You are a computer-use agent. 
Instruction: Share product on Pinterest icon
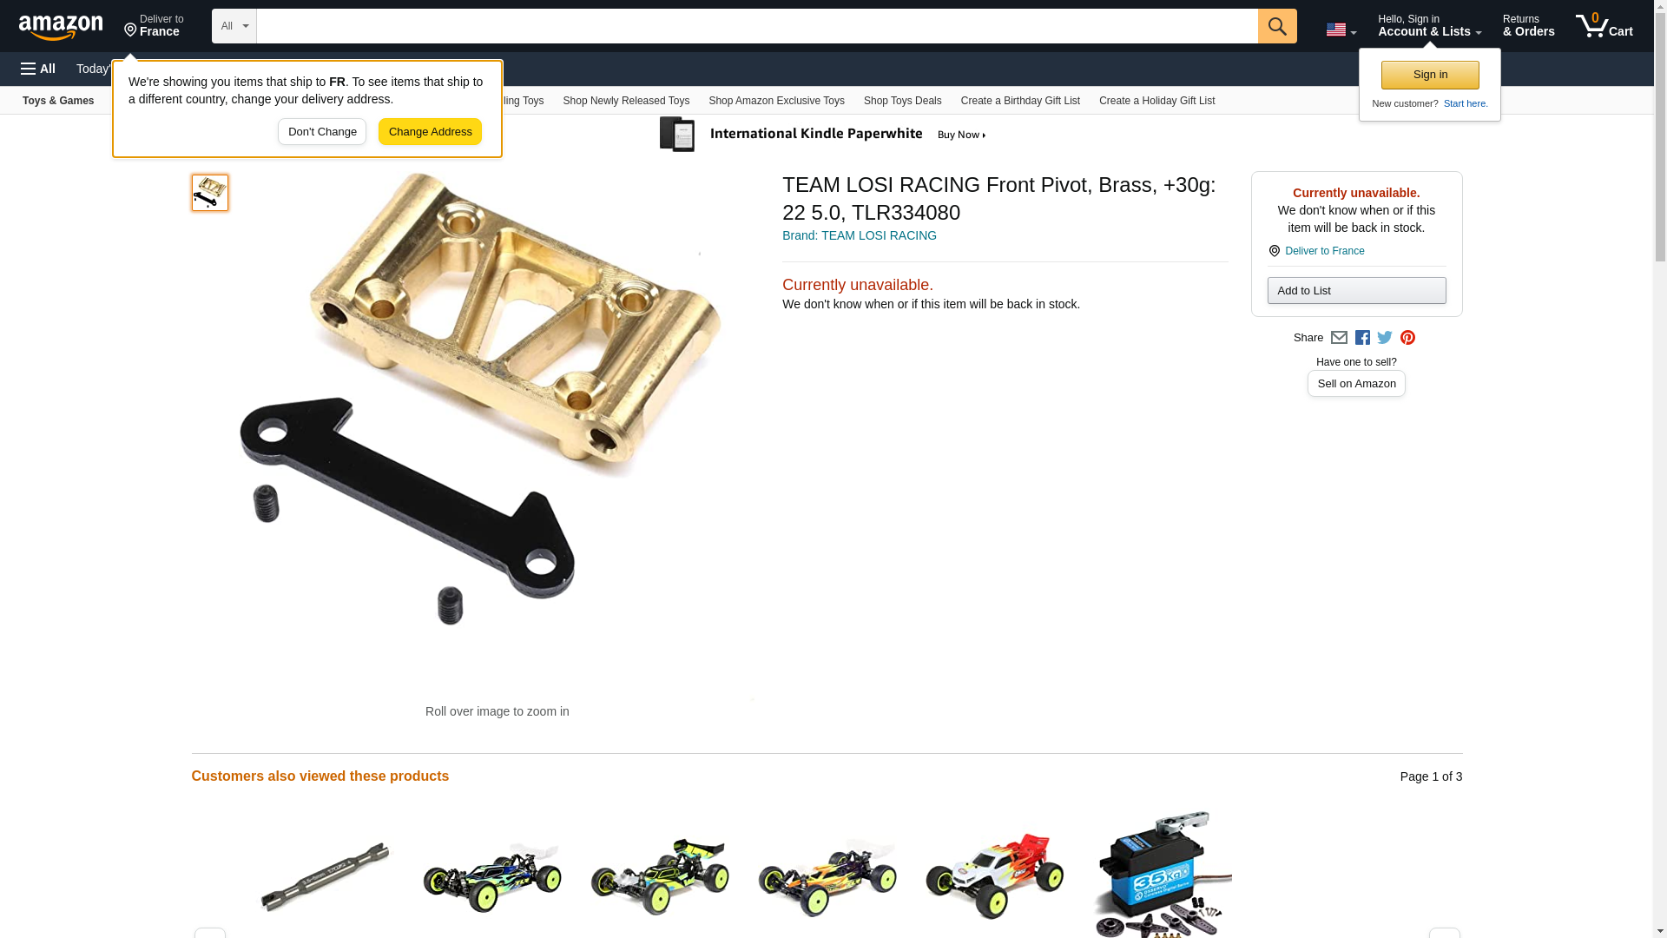1407,338
